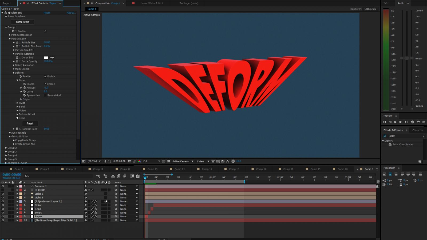Mute audio in the Preview panel
Viewport: 427px width, 240px height.
(x=412, y=122)
